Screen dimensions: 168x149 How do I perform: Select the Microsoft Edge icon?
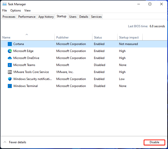click(10, 51)
